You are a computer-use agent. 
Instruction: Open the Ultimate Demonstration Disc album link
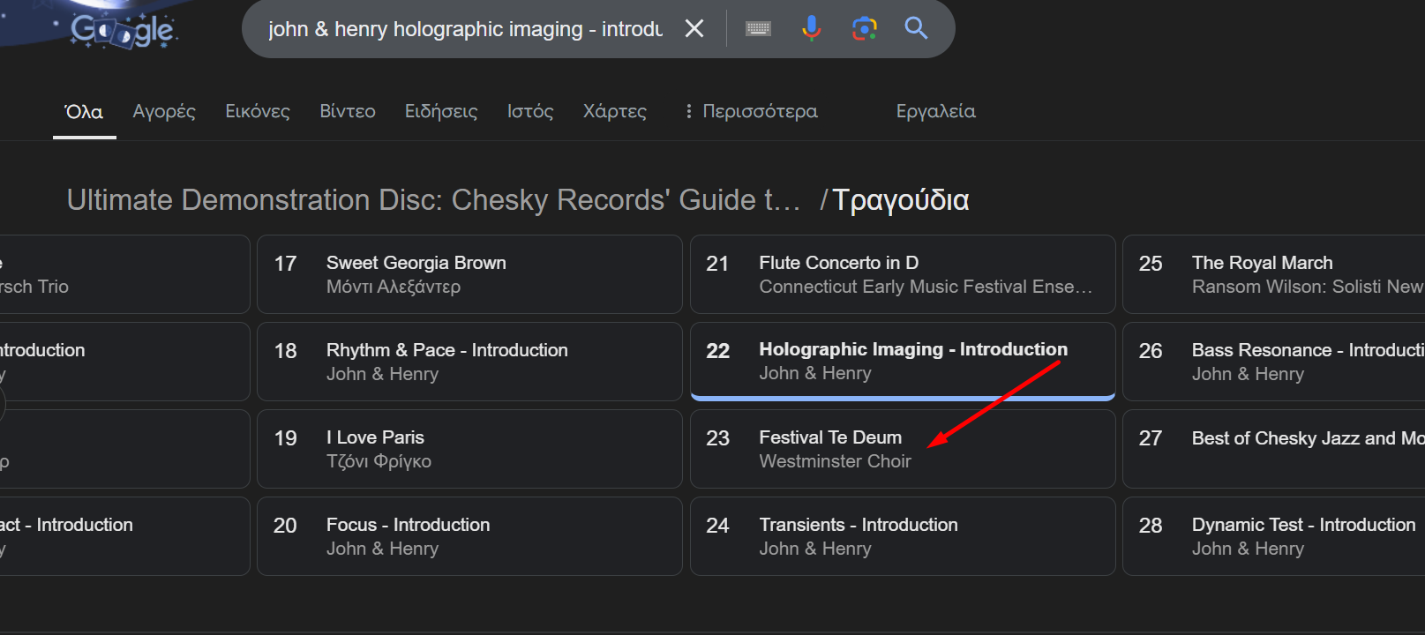coord(434,200)
